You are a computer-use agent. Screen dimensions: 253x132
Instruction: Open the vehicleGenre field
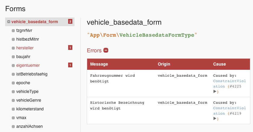pos(28,100)
